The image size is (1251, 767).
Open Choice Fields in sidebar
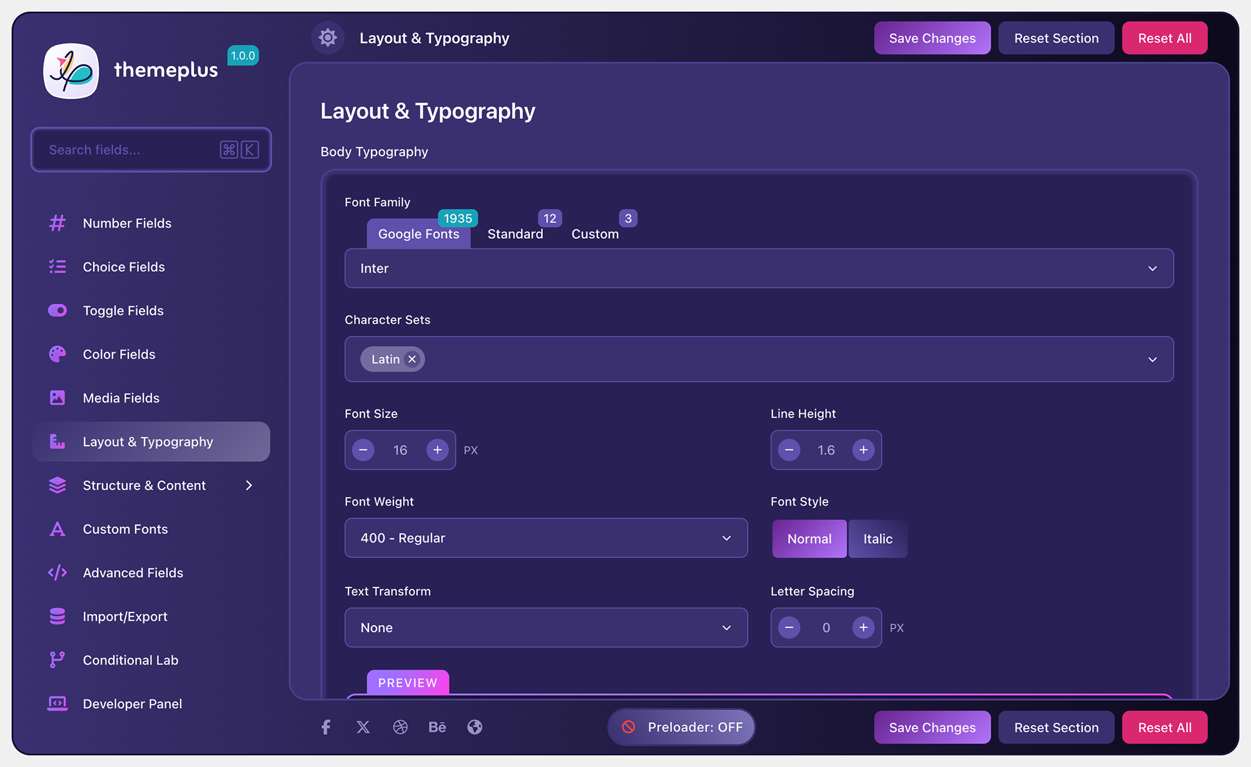pyautogui.click(x=151, y=267)
